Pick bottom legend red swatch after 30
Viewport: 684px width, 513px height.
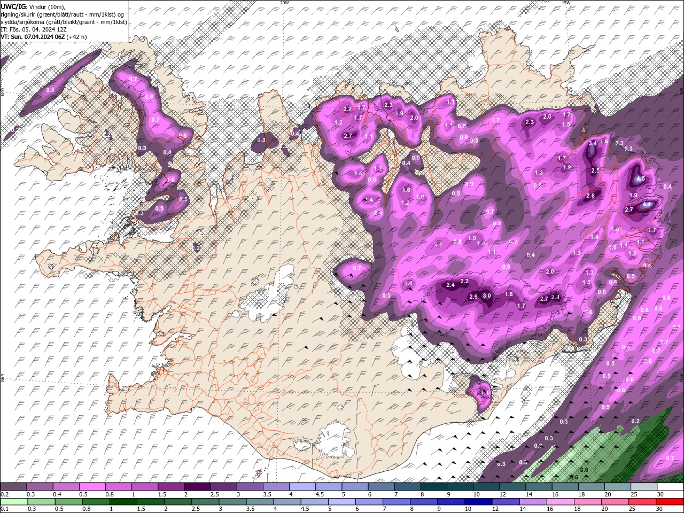coord(670,502)
